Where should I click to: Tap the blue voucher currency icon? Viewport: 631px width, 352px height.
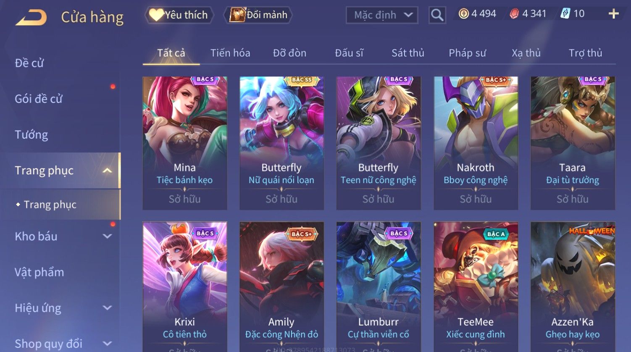565,14
